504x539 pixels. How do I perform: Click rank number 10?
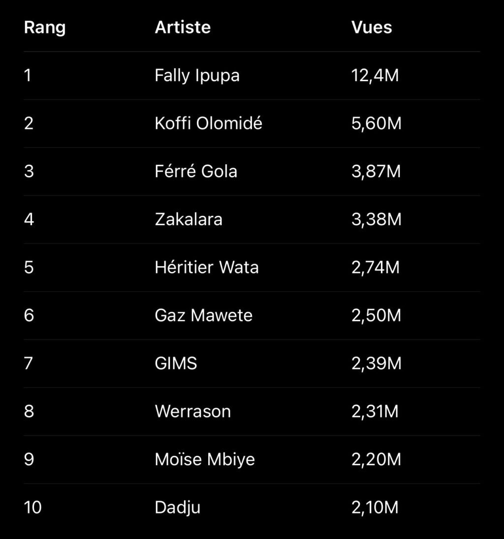point(33,508)
